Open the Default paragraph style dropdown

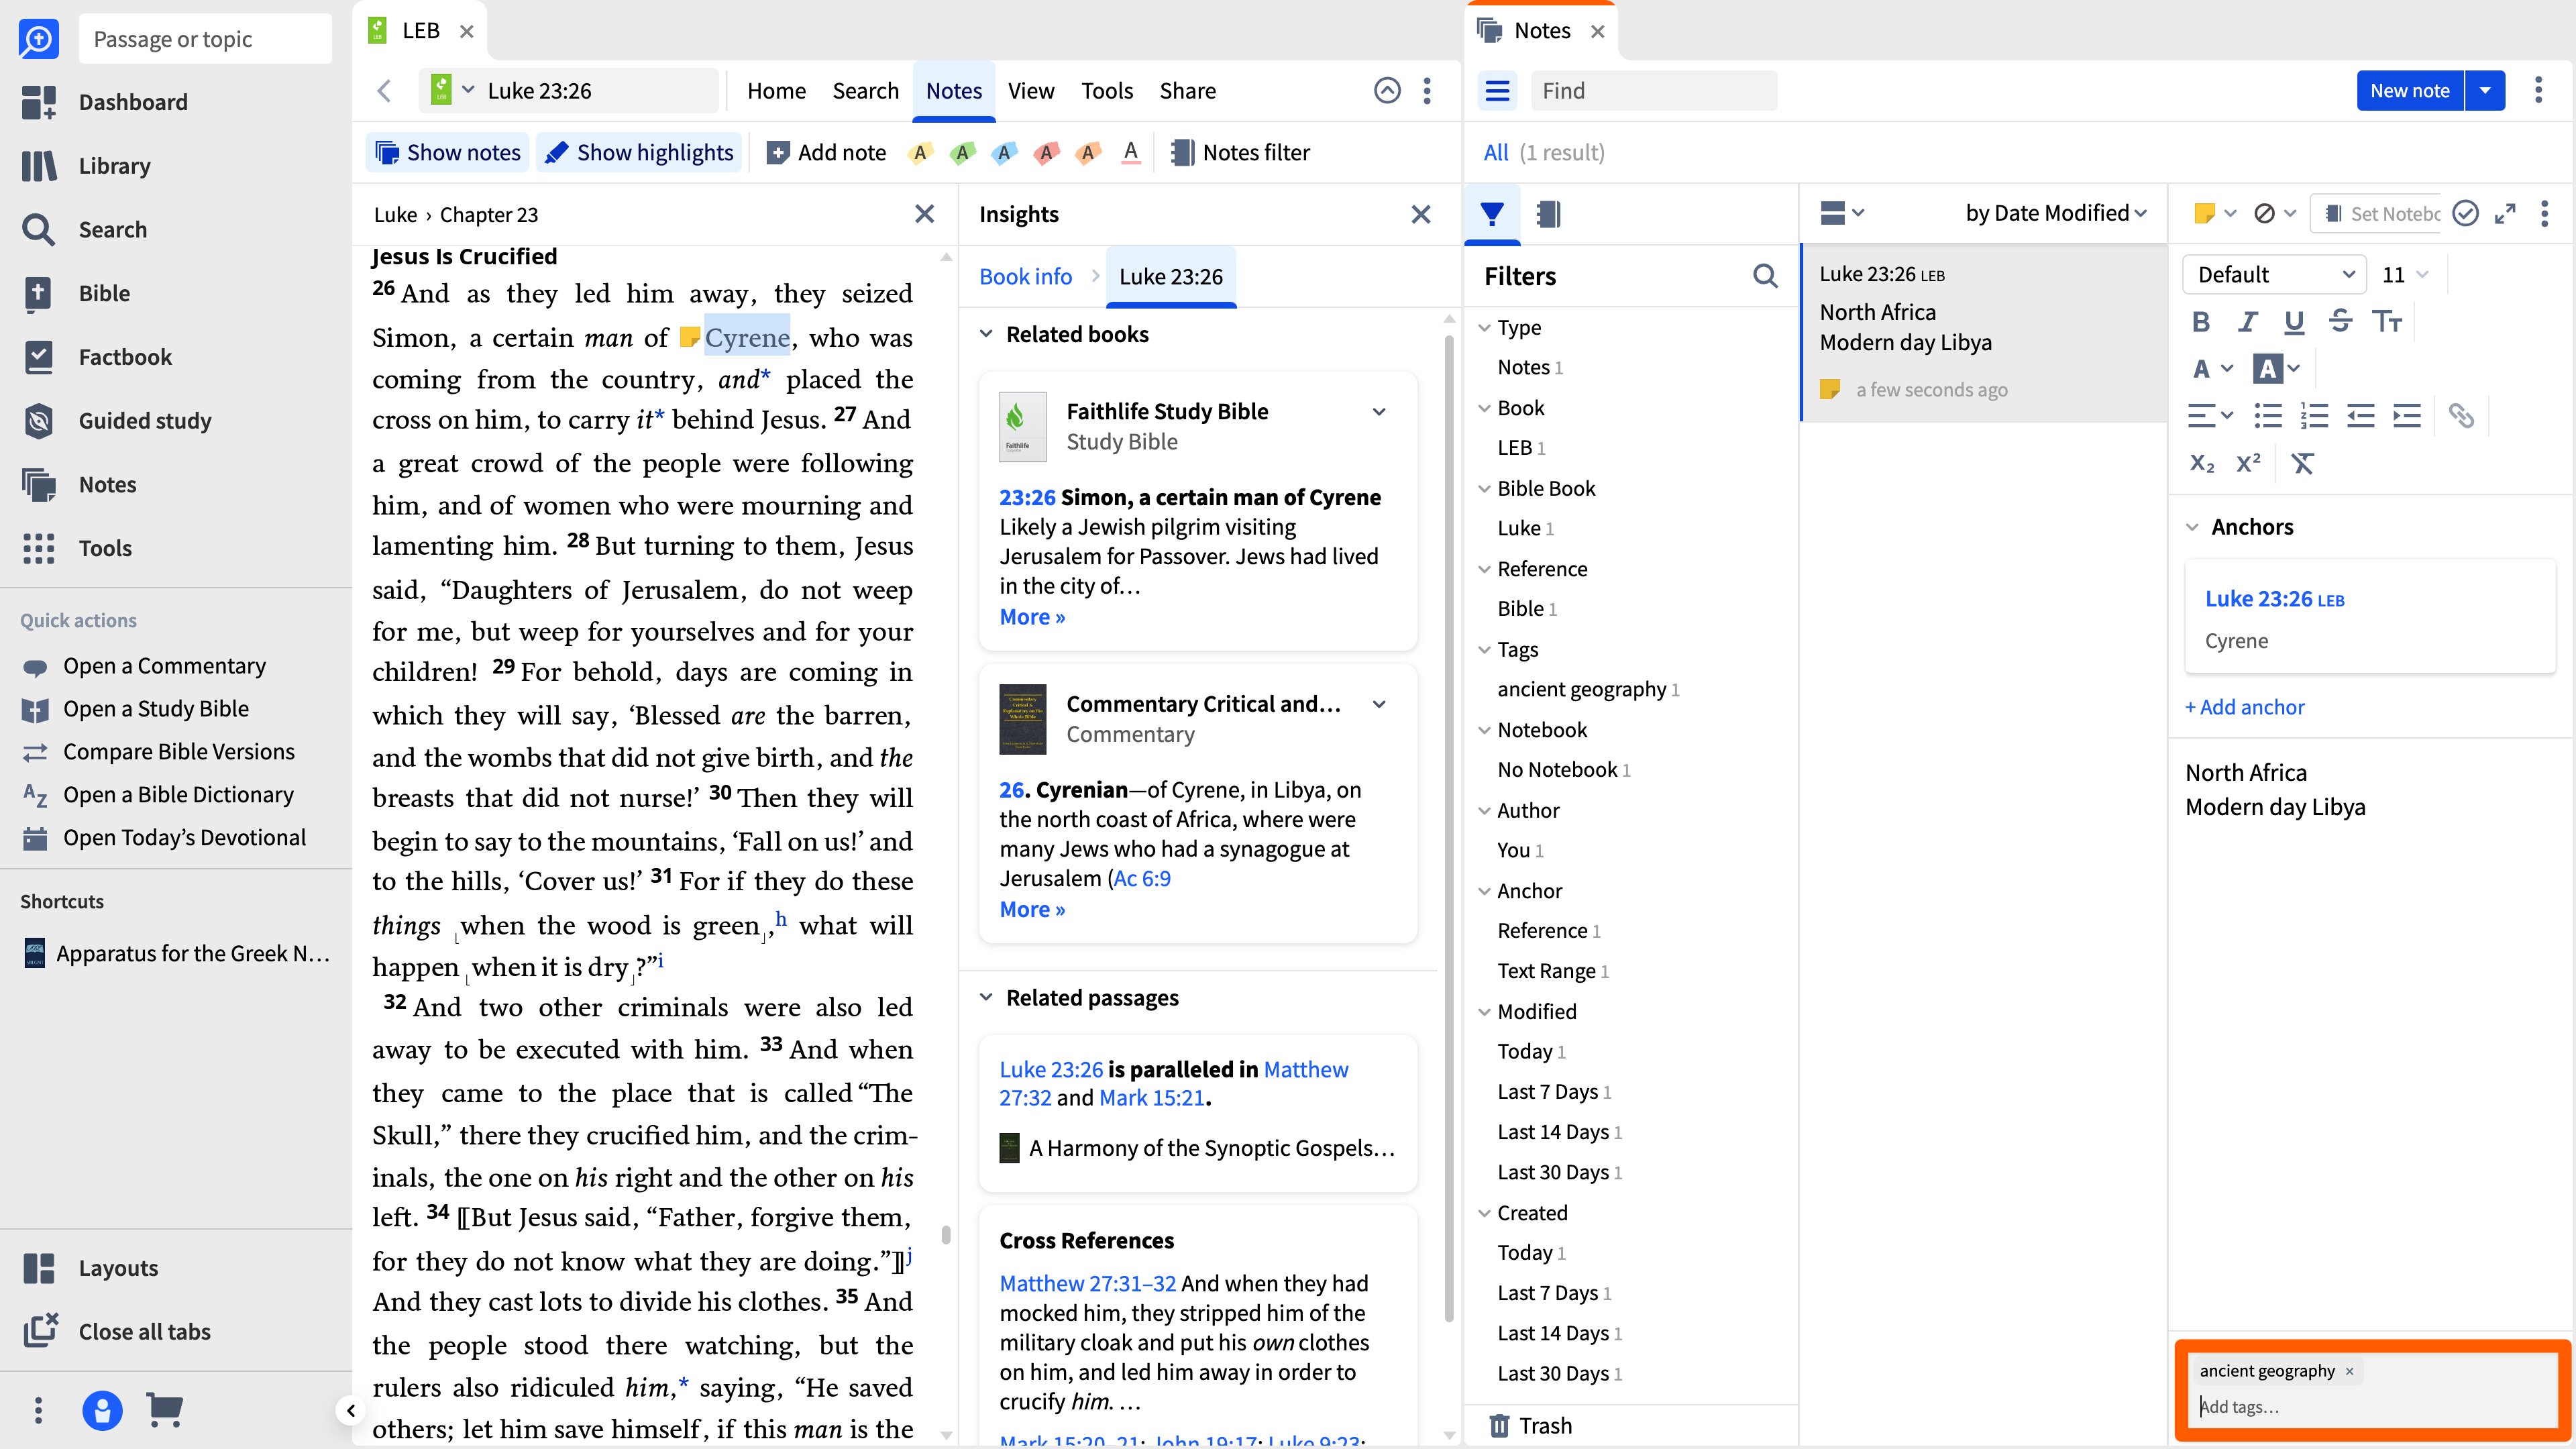pyautogui.click(x=2274, y=274)
